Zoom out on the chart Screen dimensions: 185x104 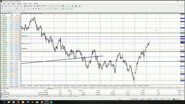[60, 6]
